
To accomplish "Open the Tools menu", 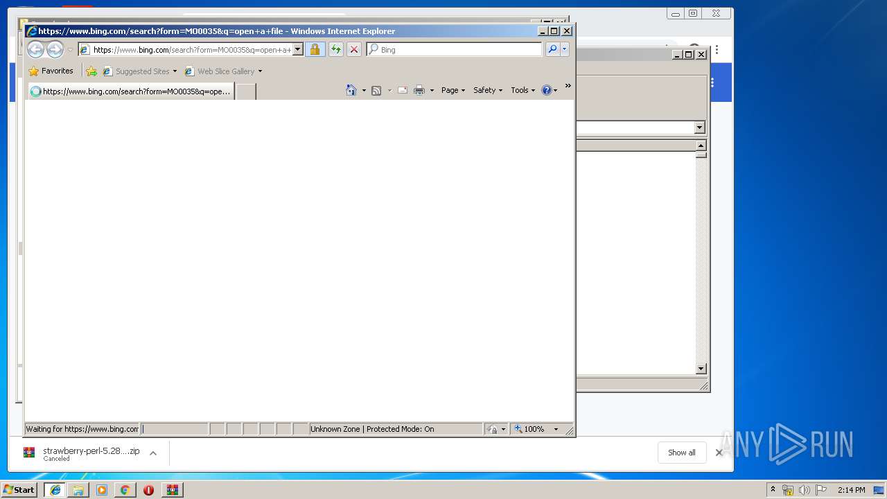I will click(523, 90).
